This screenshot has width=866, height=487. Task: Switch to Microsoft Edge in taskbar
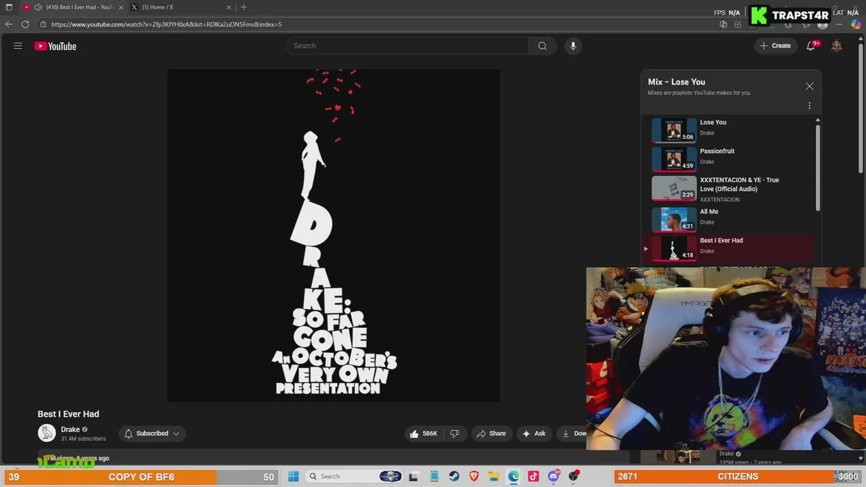pos(514,476)
